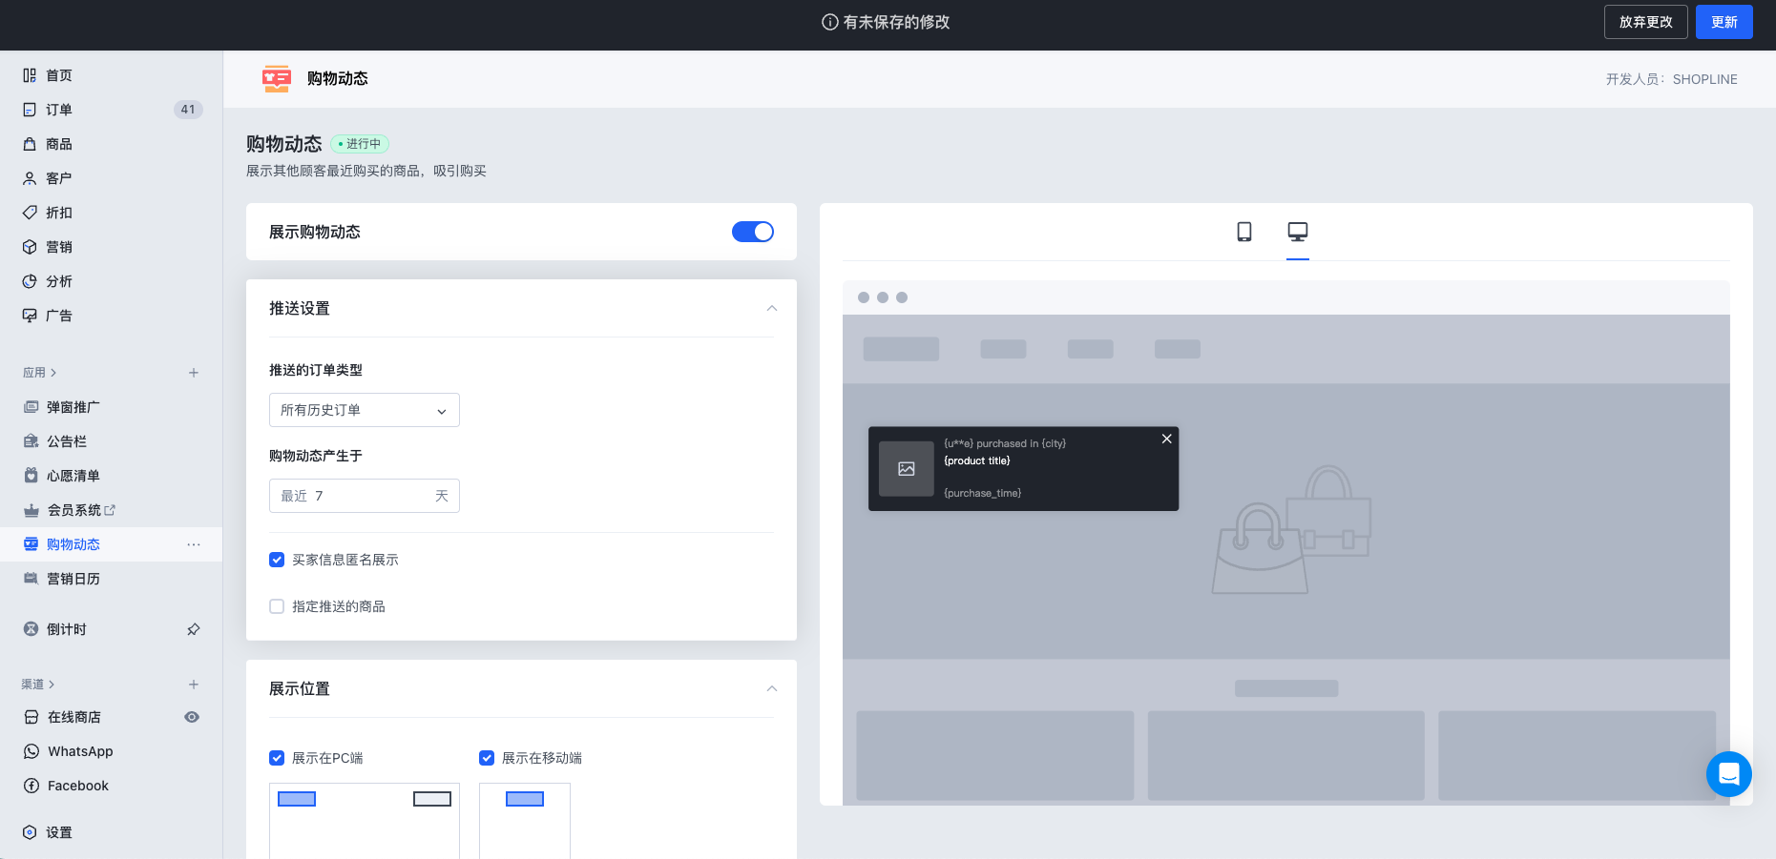Screen dimensions: 1776x859
Task: Select mobile top position option
Action: [525, 799]
